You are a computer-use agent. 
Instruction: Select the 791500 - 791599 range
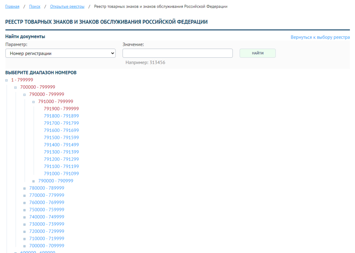(61, 137)
